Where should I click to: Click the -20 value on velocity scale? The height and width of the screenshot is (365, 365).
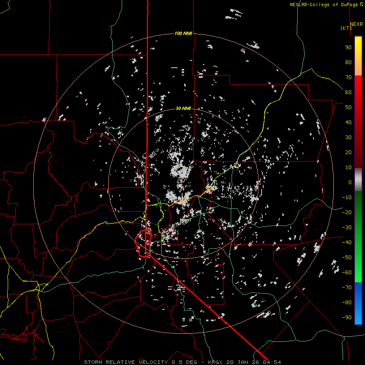(x=347, y=213)
